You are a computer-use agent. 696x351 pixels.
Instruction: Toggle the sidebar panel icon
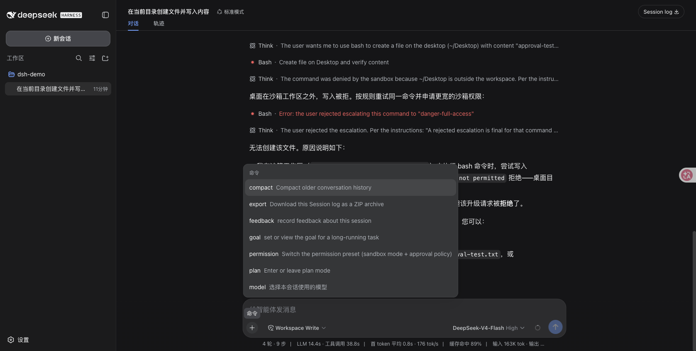(x=105, y=15)
